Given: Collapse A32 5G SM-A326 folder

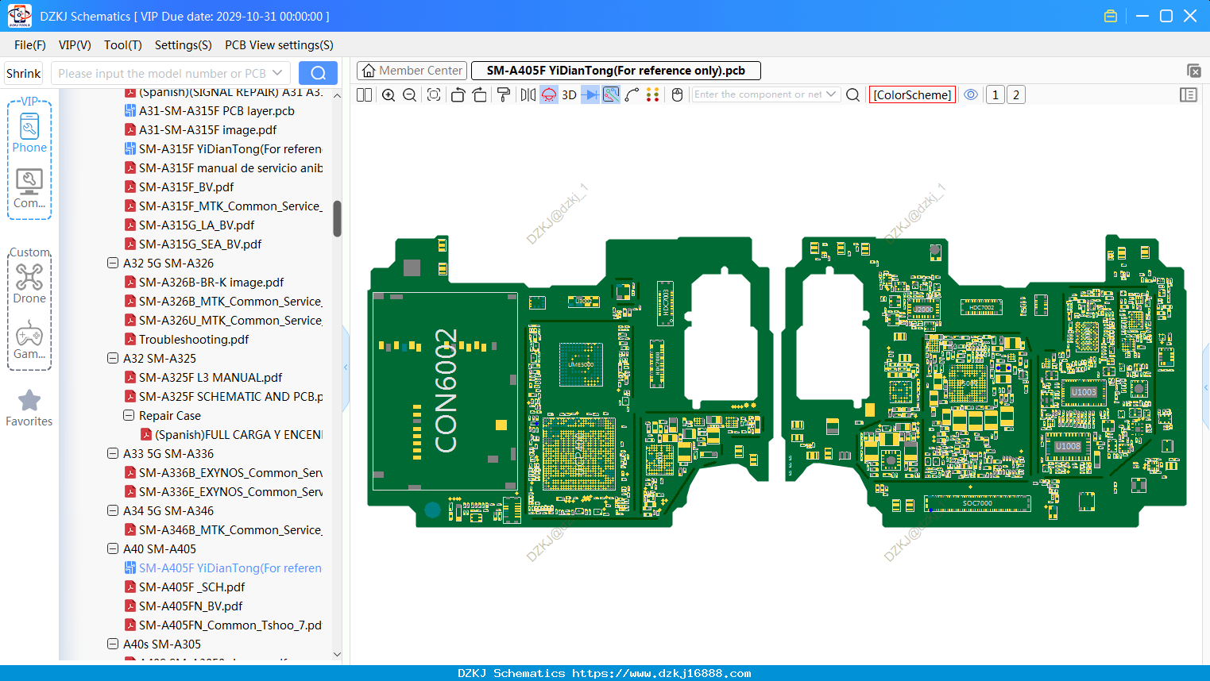Looking at the screenshot, I should (113, 263).
